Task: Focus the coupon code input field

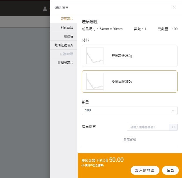Action: tap(148, 127)
